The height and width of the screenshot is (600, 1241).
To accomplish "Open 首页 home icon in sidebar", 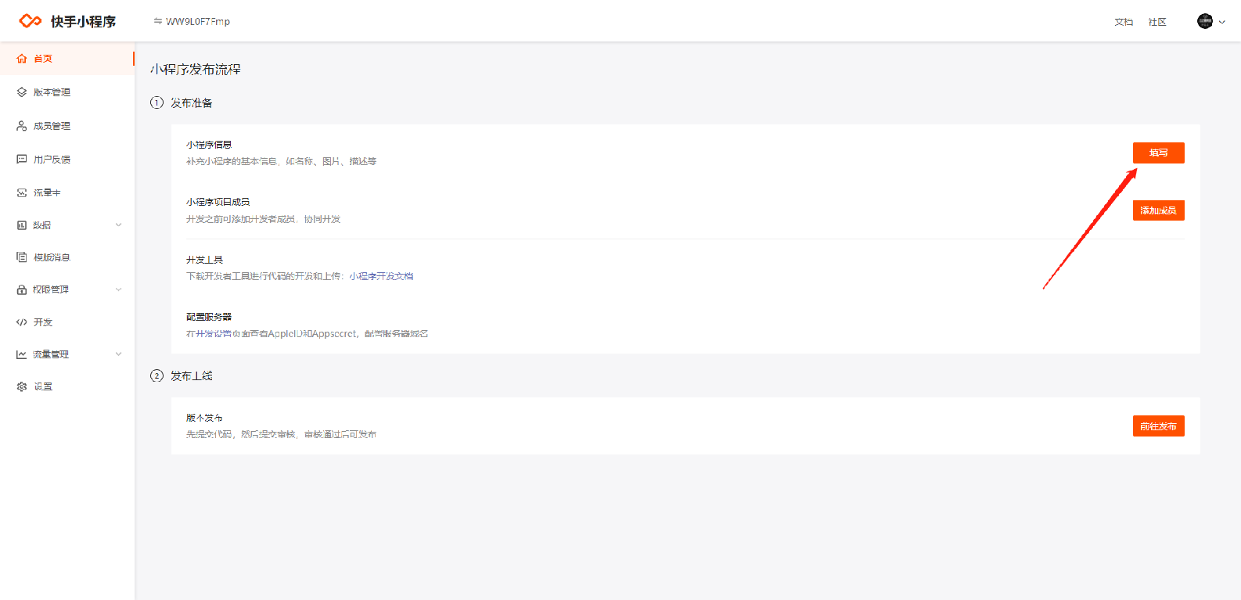I will 22,59.
